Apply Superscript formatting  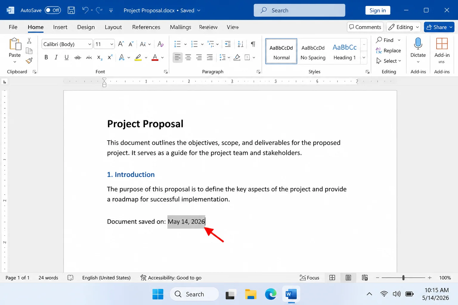(x=110, y=57)
